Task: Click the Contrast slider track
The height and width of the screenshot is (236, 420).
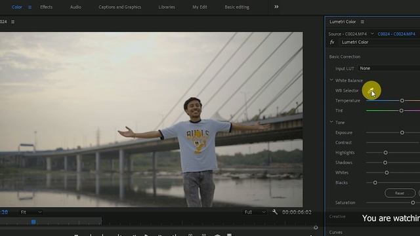Action: coord(392,143)
